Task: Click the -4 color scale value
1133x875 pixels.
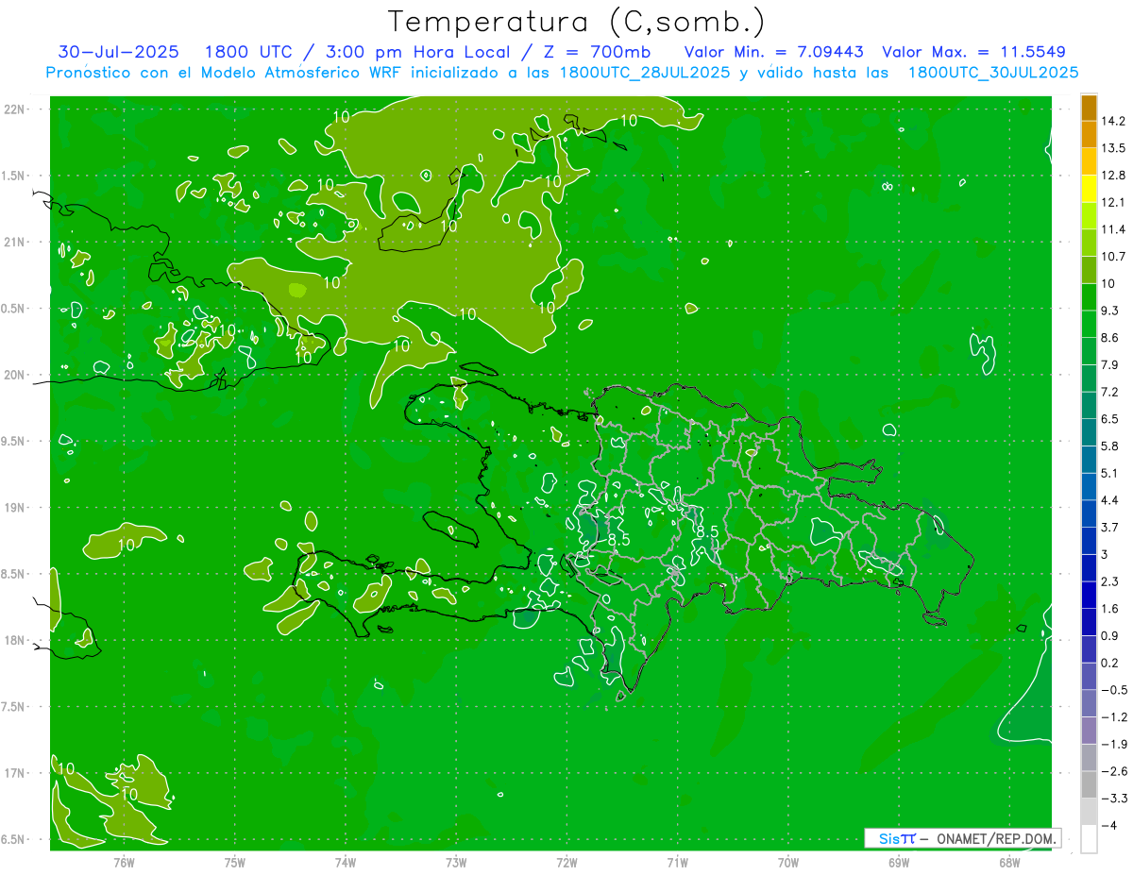Action: click(x=1109, y=826)
